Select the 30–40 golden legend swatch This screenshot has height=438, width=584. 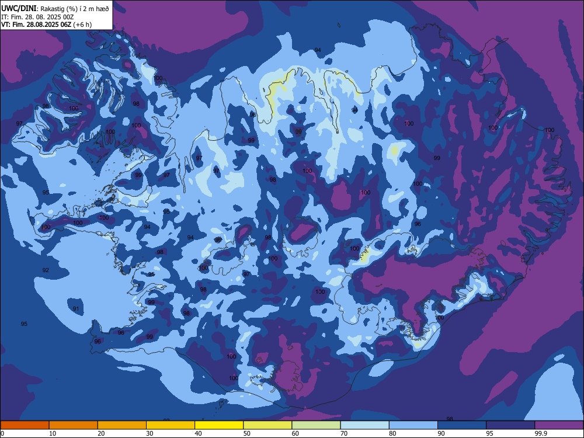[x=171, y=425]
